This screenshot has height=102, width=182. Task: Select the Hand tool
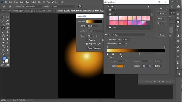[8, 50]
